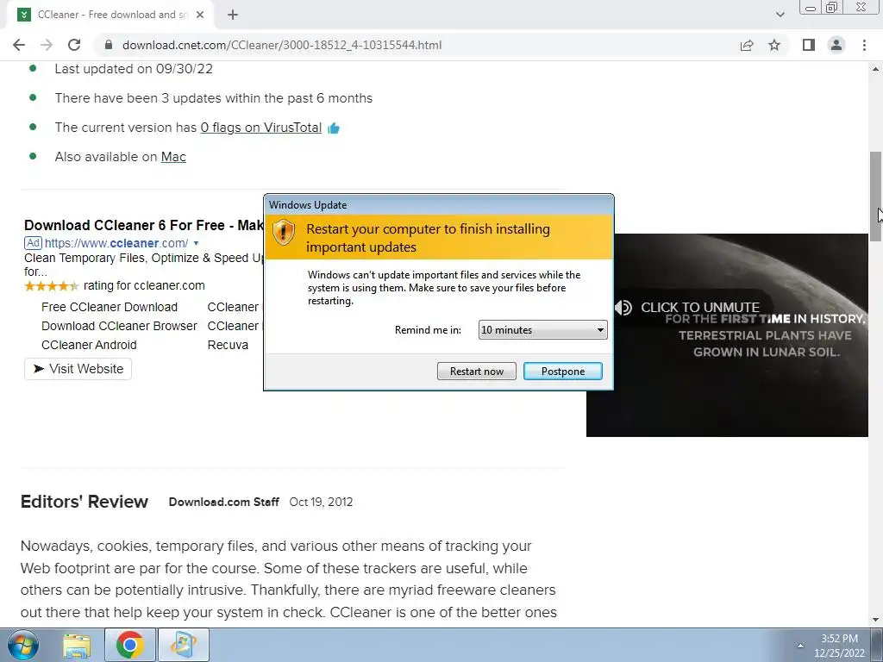
Task: Open the browser side panel
Action: [x=809, y=45]
